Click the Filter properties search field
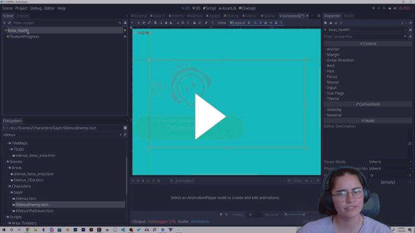This screenshot has width=415, height=233. tap(363, 36)
